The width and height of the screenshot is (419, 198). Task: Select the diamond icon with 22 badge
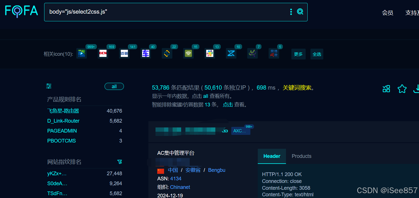click(x=167, y=53)
